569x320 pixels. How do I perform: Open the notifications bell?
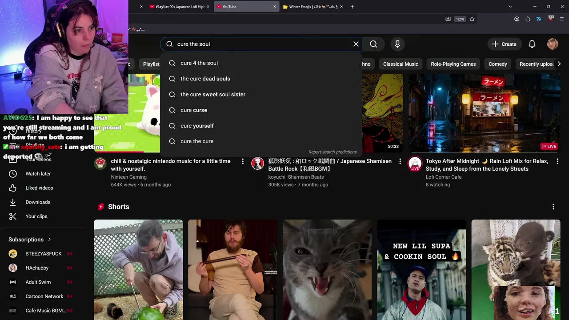pos(532,44)
